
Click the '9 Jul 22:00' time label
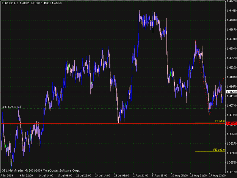[x=26, y=176]
